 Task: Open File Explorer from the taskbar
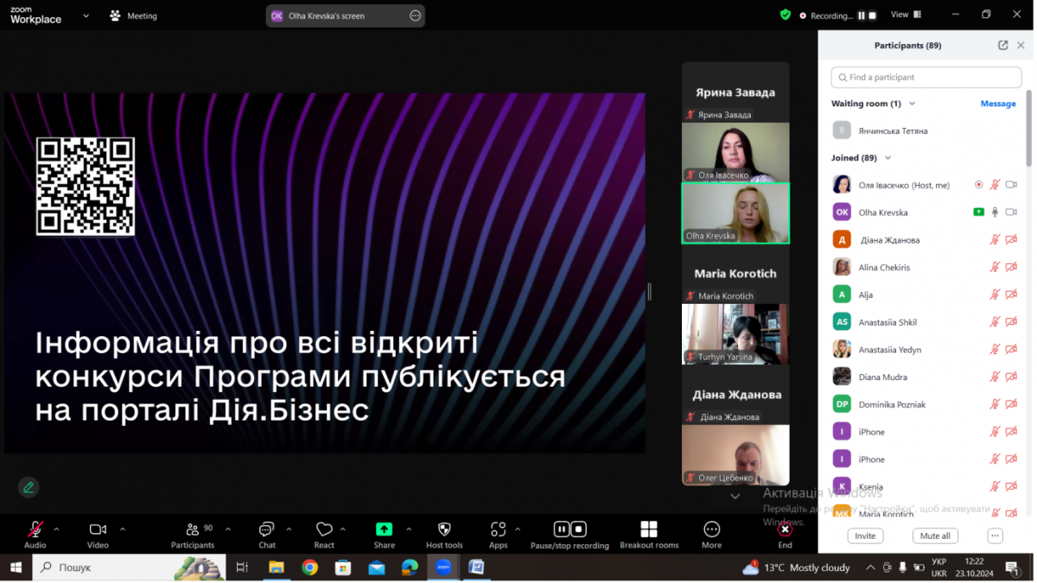[277, 567]
